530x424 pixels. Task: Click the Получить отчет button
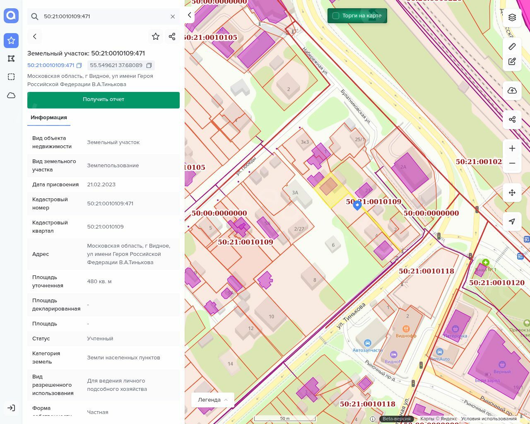click(x=104, y=100)
